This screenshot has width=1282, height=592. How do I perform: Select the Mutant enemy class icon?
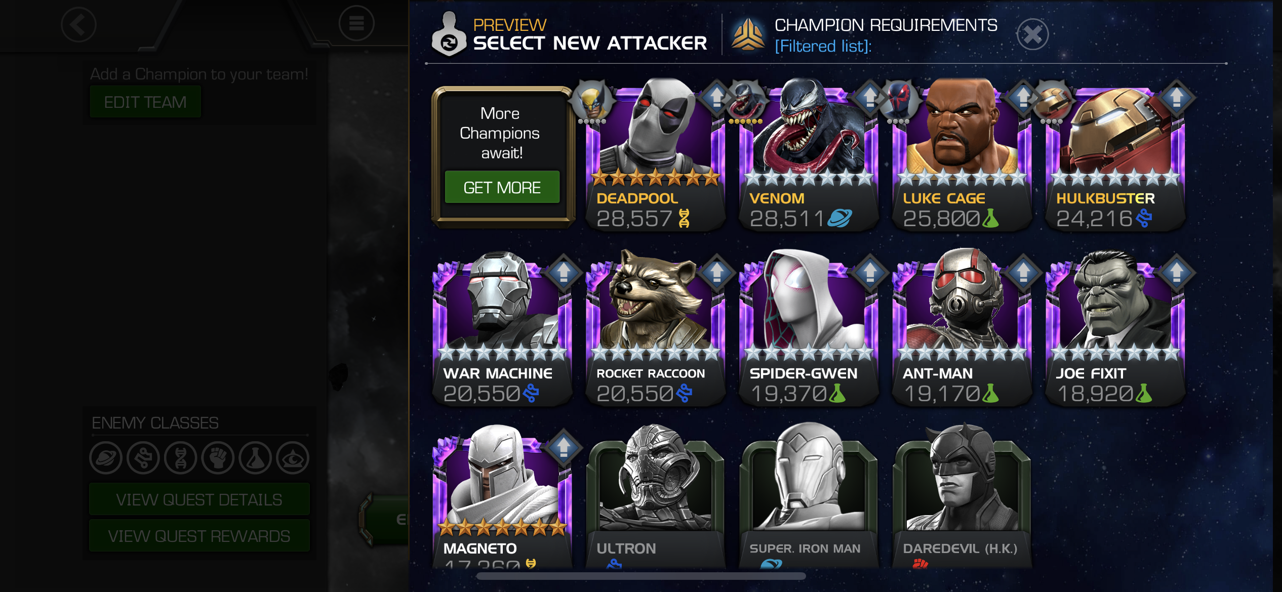[x=181, y=458]
